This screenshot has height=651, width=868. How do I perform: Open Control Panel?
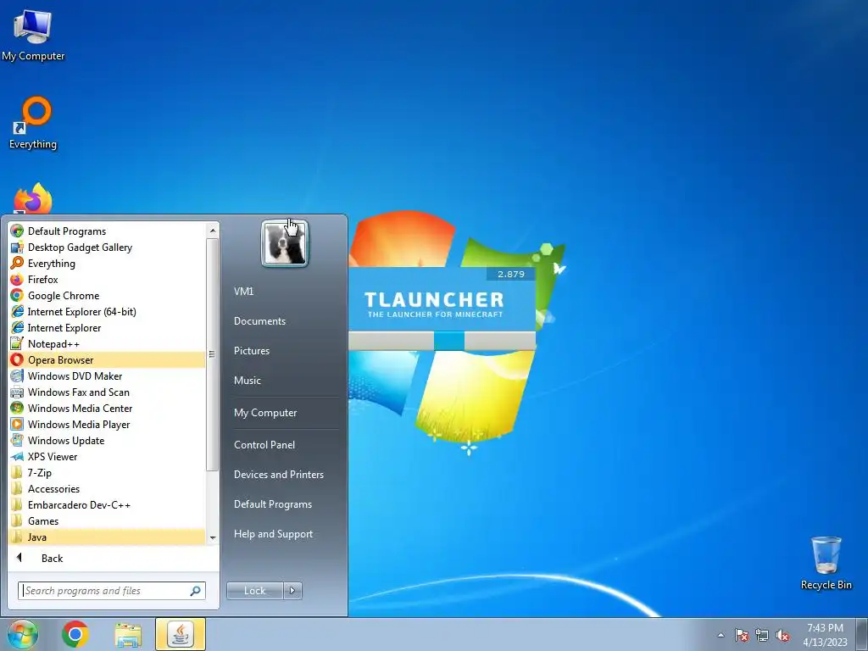click(264, 444)
